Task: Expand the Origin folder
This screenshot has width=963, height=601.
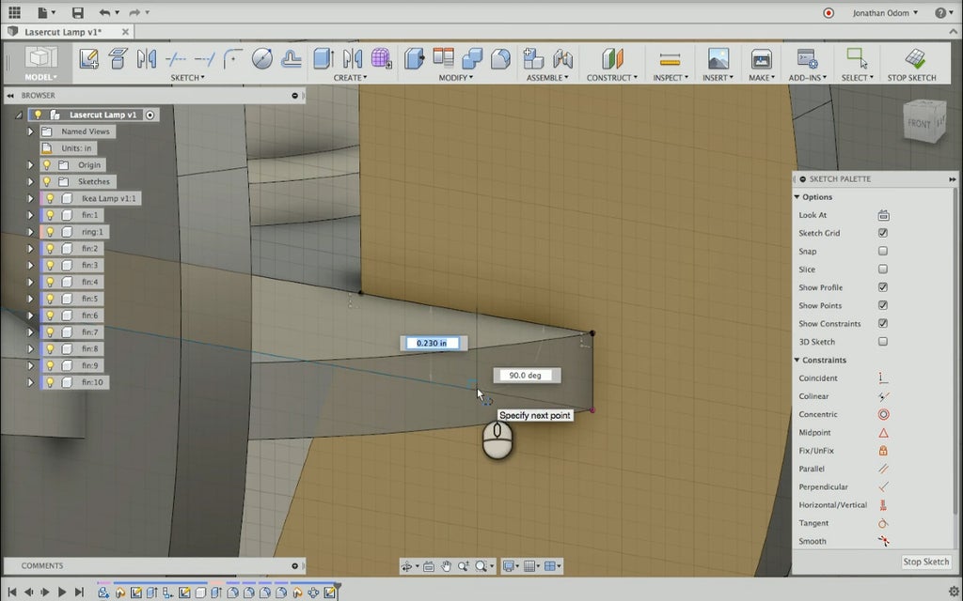Action: 30,165
